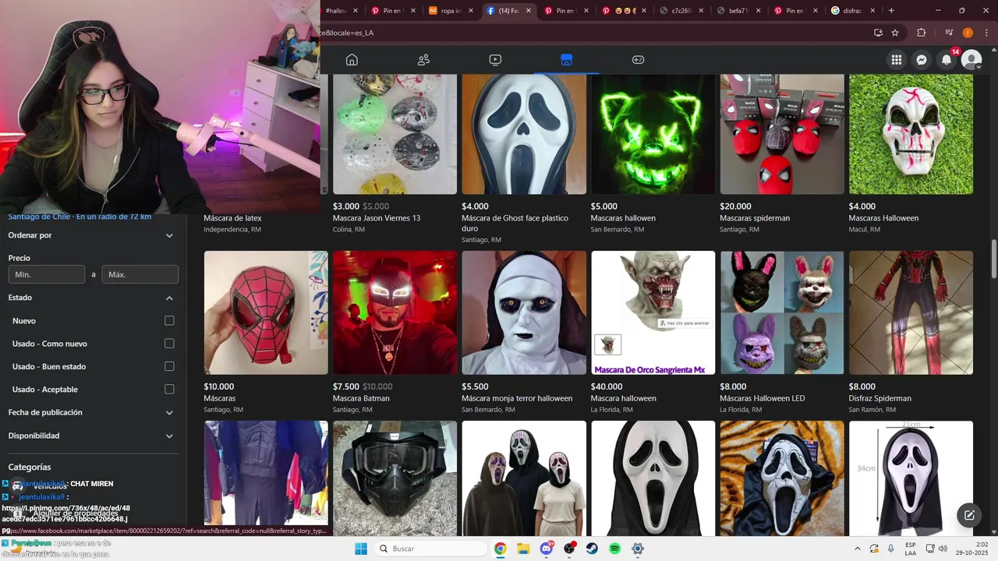Open Spotify from the taskbar
This screenshot has width=998, height=561.
click(x=614, y=549)
